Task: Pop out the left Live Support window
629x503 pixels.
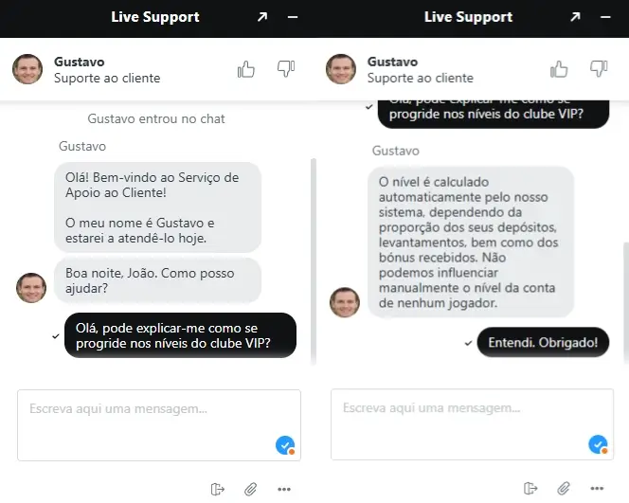Action: [262, 17]
